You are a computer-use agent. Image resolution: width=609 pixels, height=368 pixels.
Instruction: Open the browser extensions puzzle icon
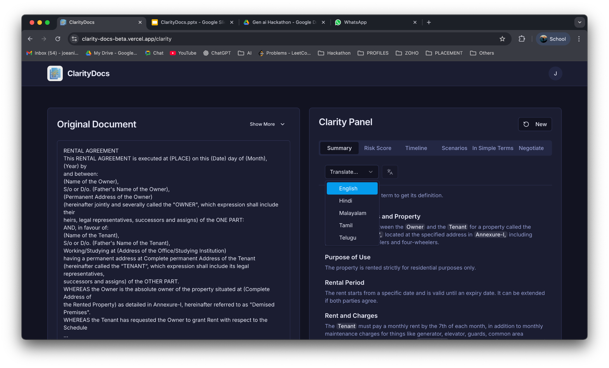click(522, 39)
